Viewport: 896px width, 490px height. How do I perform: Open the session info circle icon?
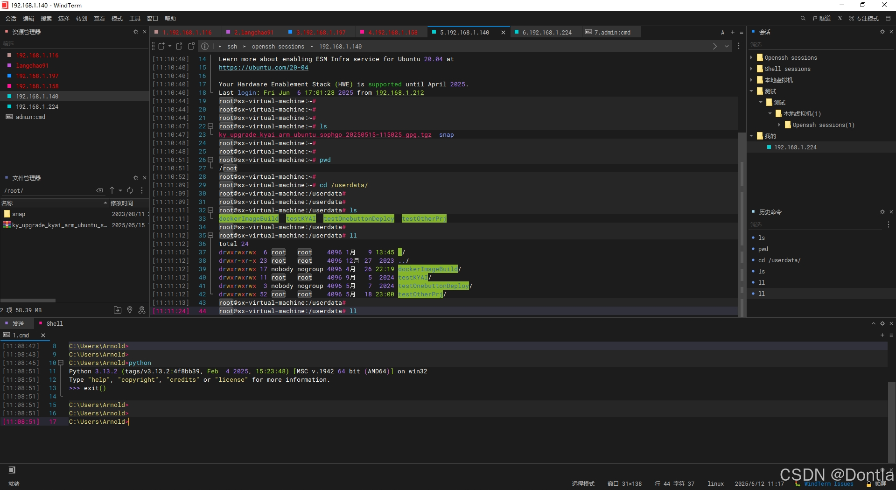(x=205, y=46)
